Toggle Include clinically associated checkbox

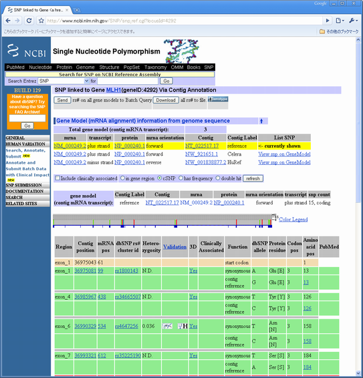tap(57, 178)
